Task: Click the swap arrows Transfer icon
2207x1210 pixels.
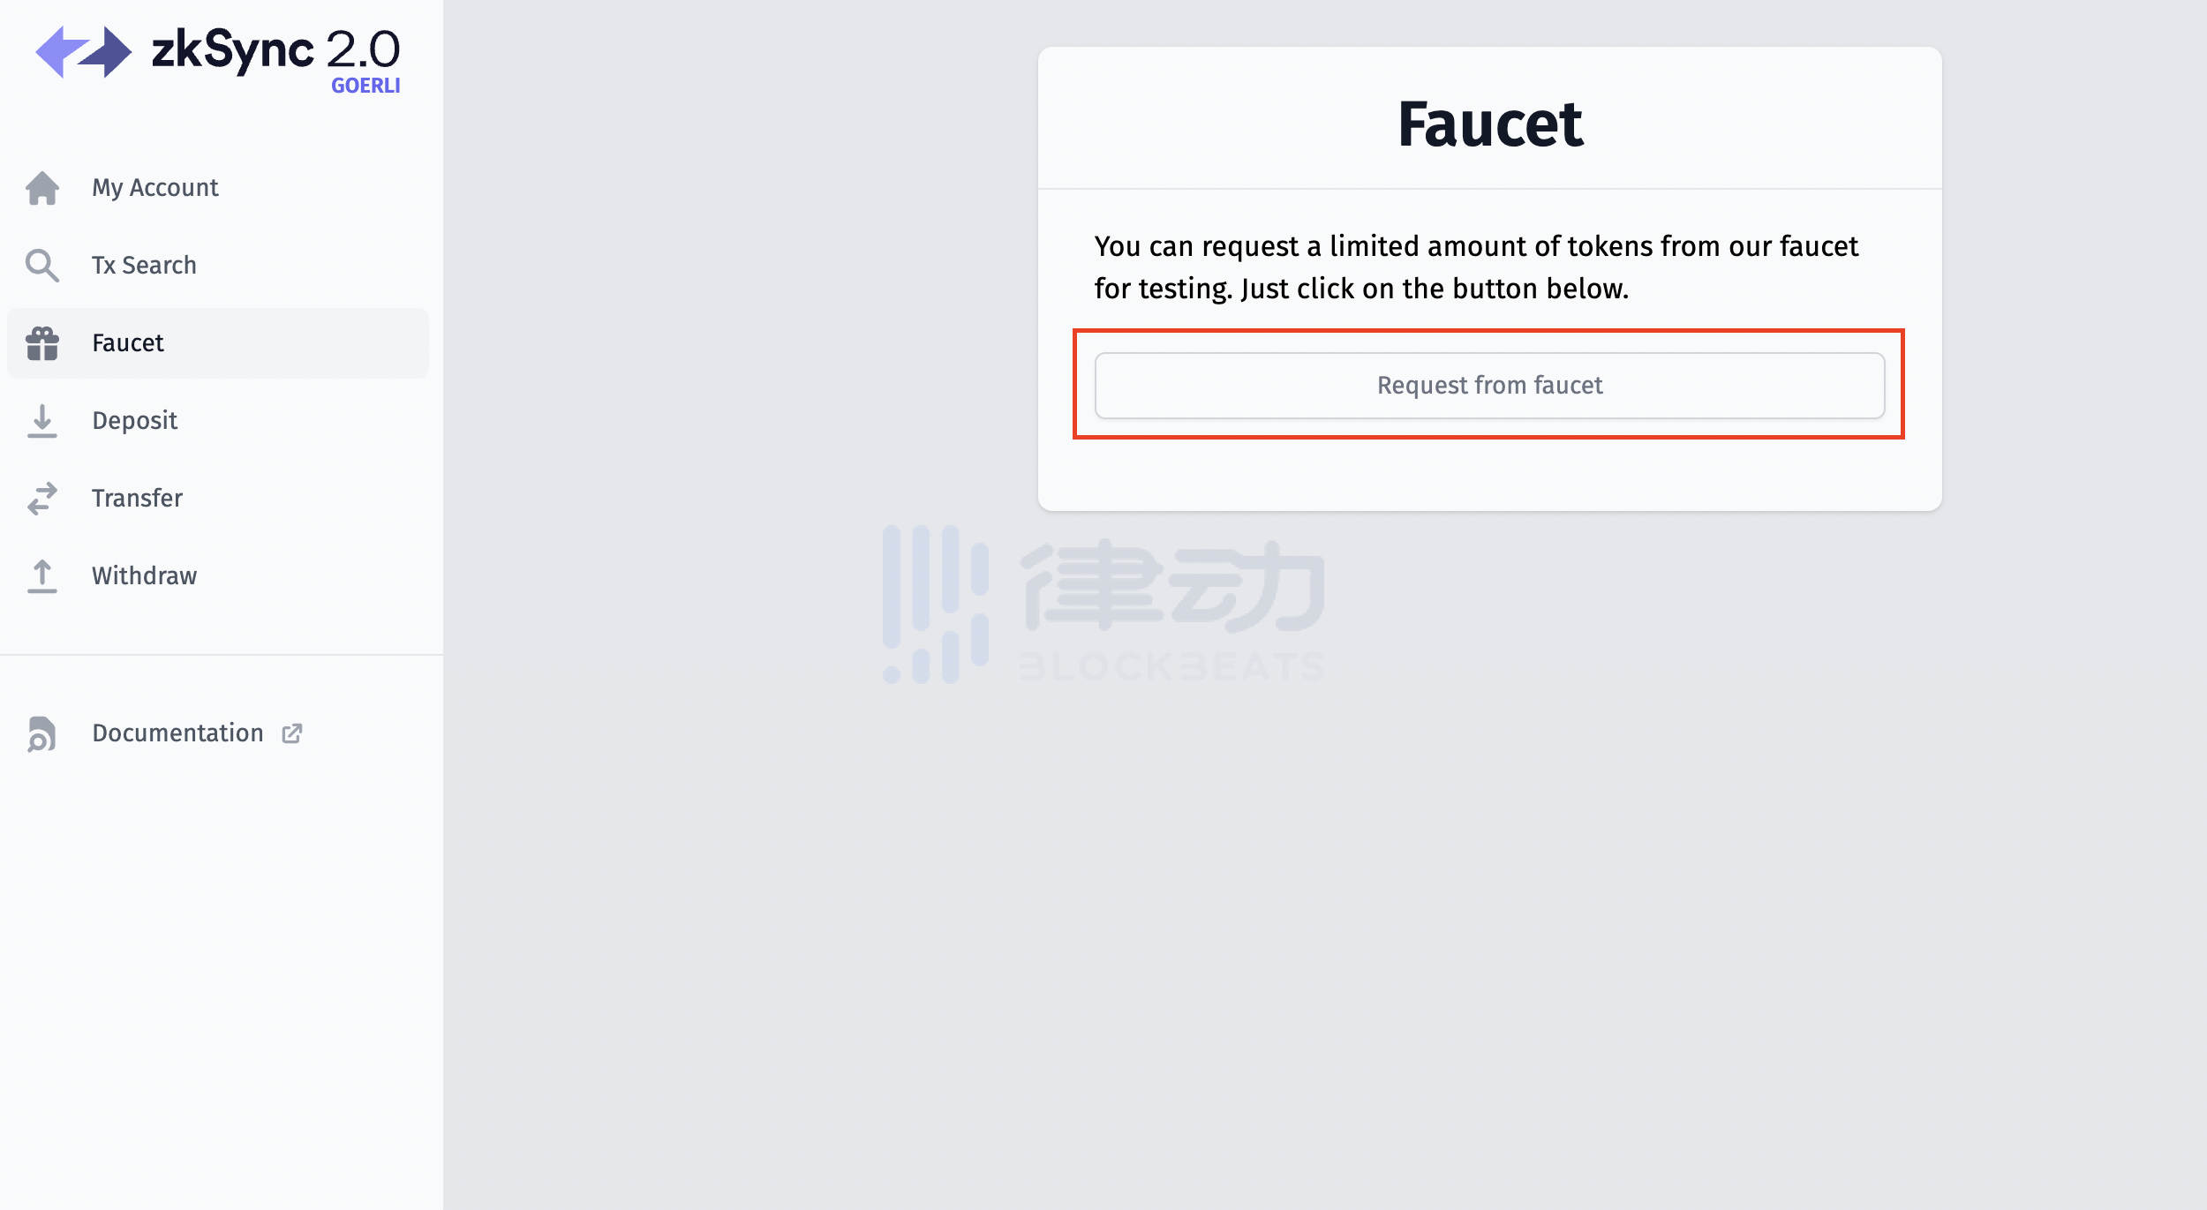Action: [42, 499]
